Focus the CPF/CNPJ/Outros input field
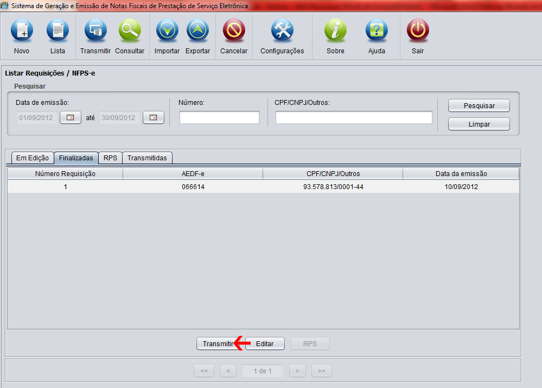The width and height of the screenshot is (542, 388). pos(354,117)
